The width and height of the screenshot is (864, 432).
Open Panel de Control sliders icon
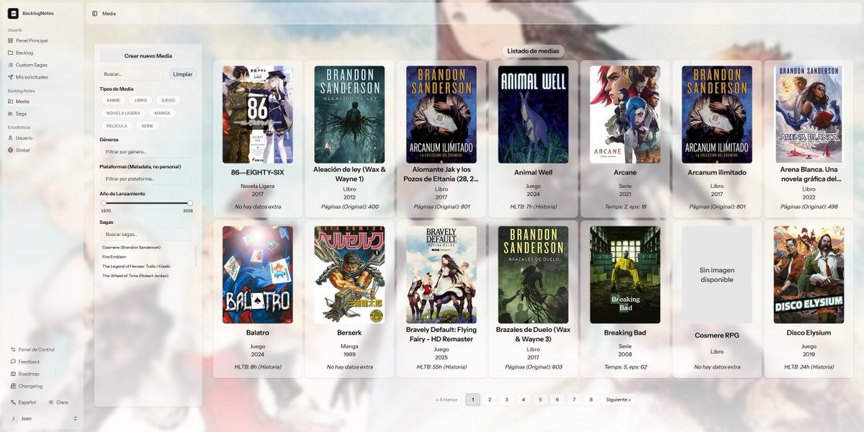tap(13, 350)
